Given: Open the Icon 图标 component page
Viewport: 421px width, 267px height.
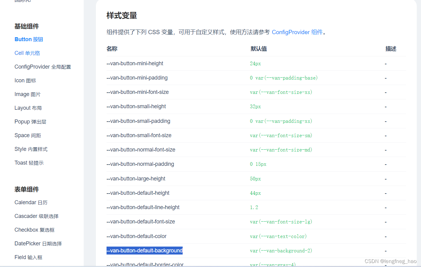Looking at the screenshot, I should pyautogui.click(x=25, y=80).
